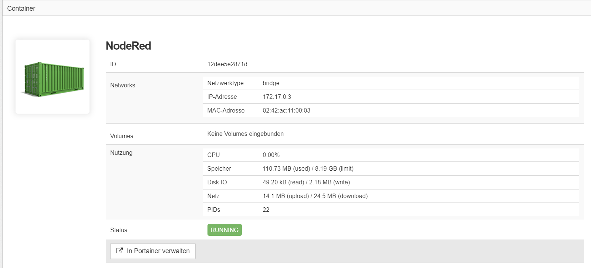The height and width of the screenshot is (268, 591).
Task: Click the Volumes row label
Action: [121, 136]
